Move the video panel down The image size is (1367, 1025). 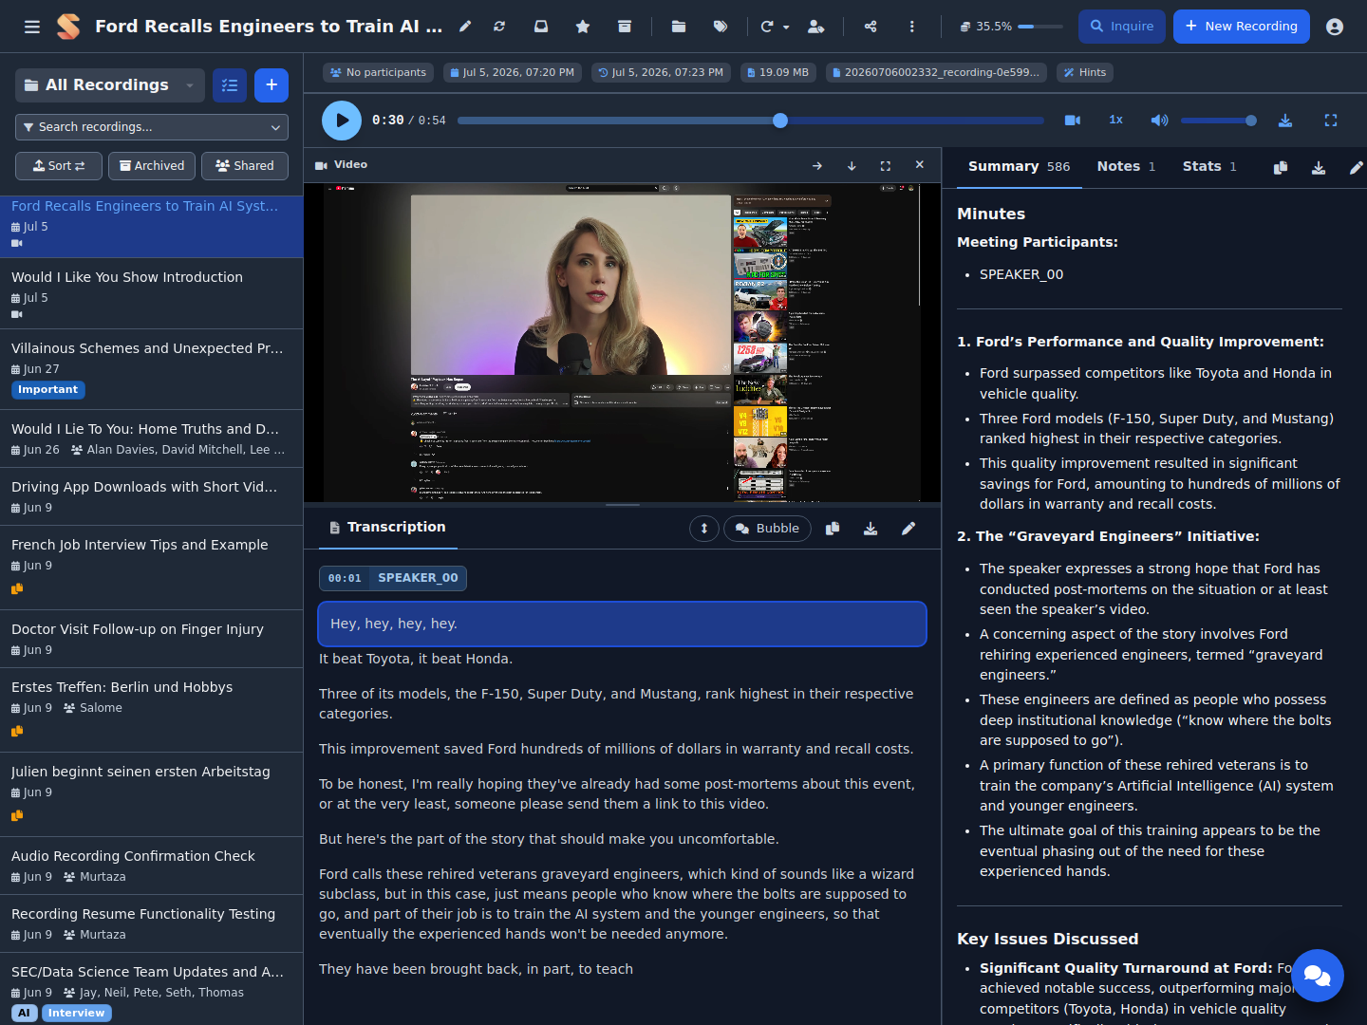[852, 166]
